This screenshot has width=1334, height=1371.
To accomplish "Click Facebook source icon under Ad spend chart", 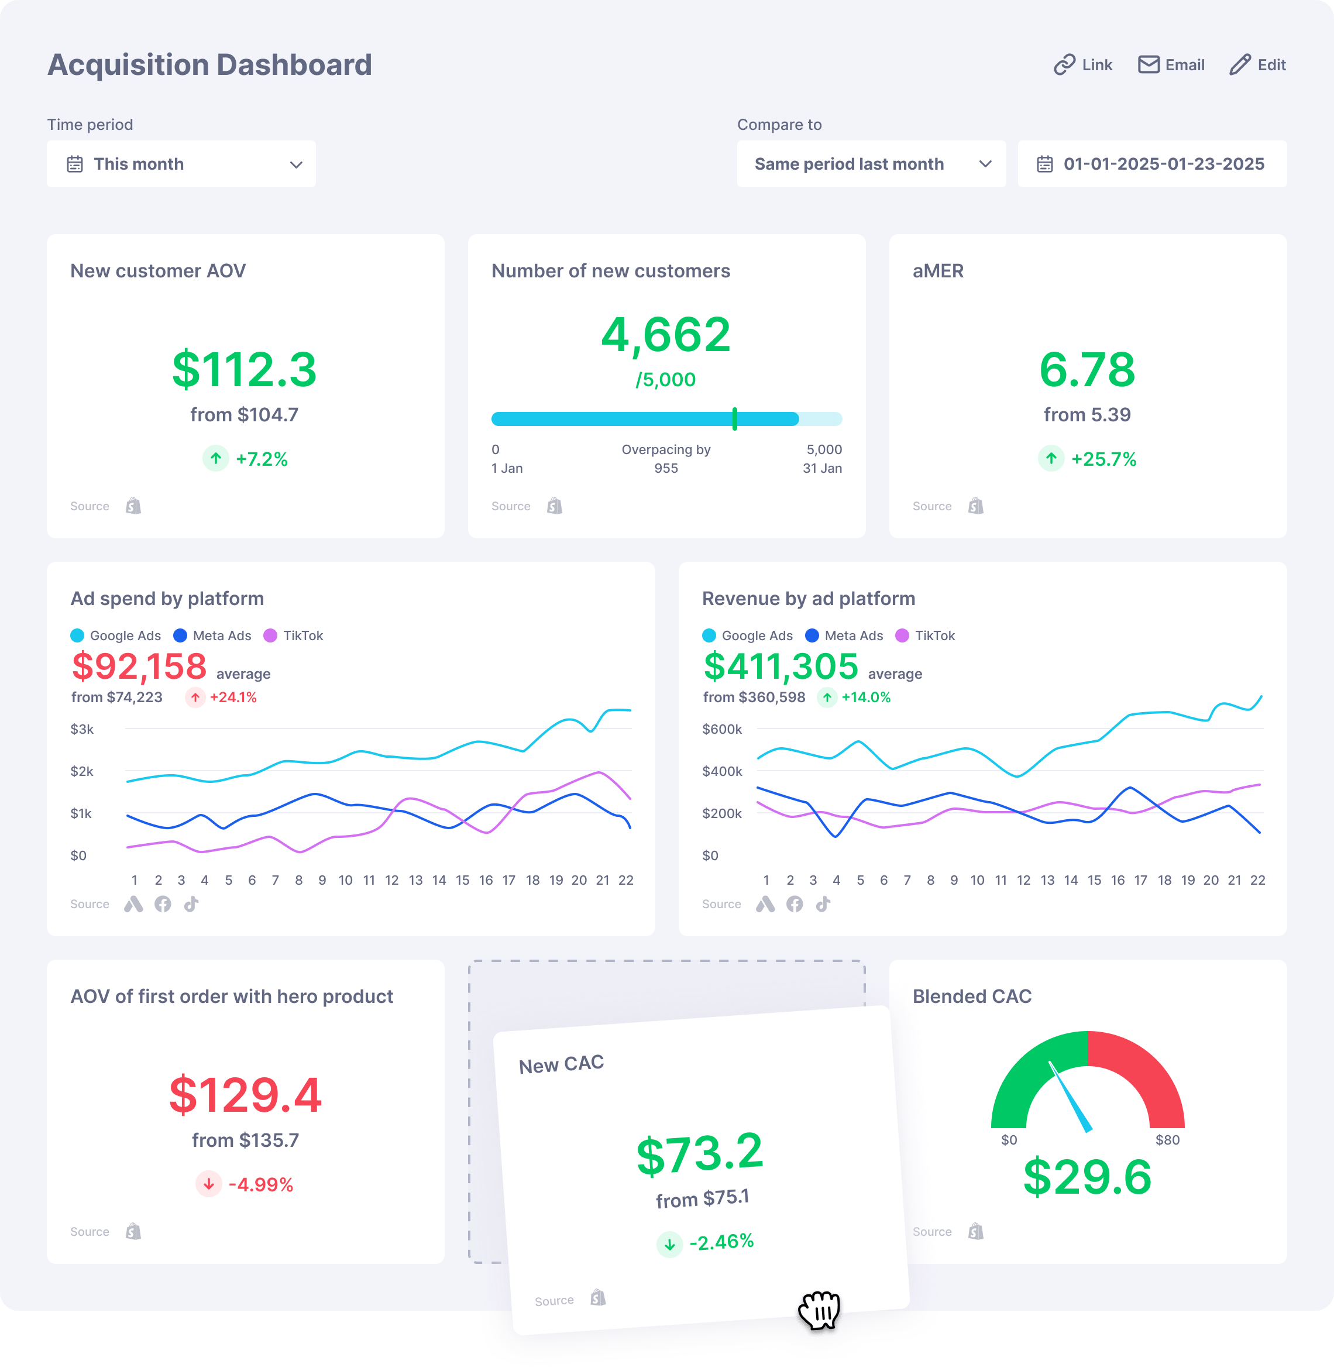I will (x=163, y=903).
